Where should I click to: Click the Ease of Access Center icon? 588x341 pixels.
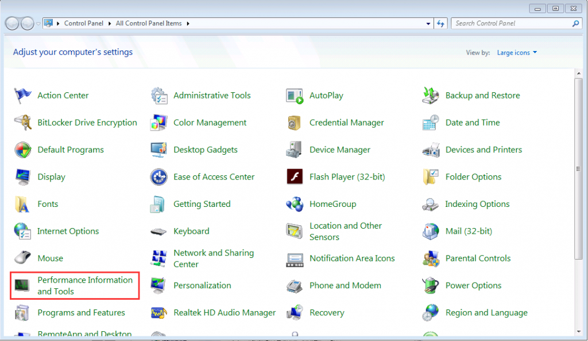[159, 177]
